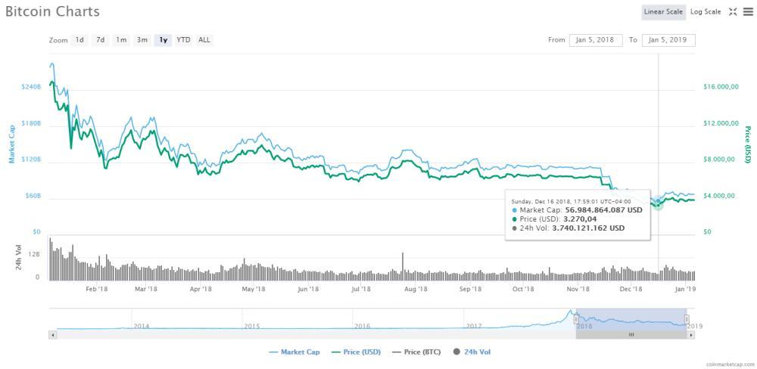The height and width of the screenshot is (369, 757).
Task: Click the 2017 label in navigator
Action: coord(472,326)
